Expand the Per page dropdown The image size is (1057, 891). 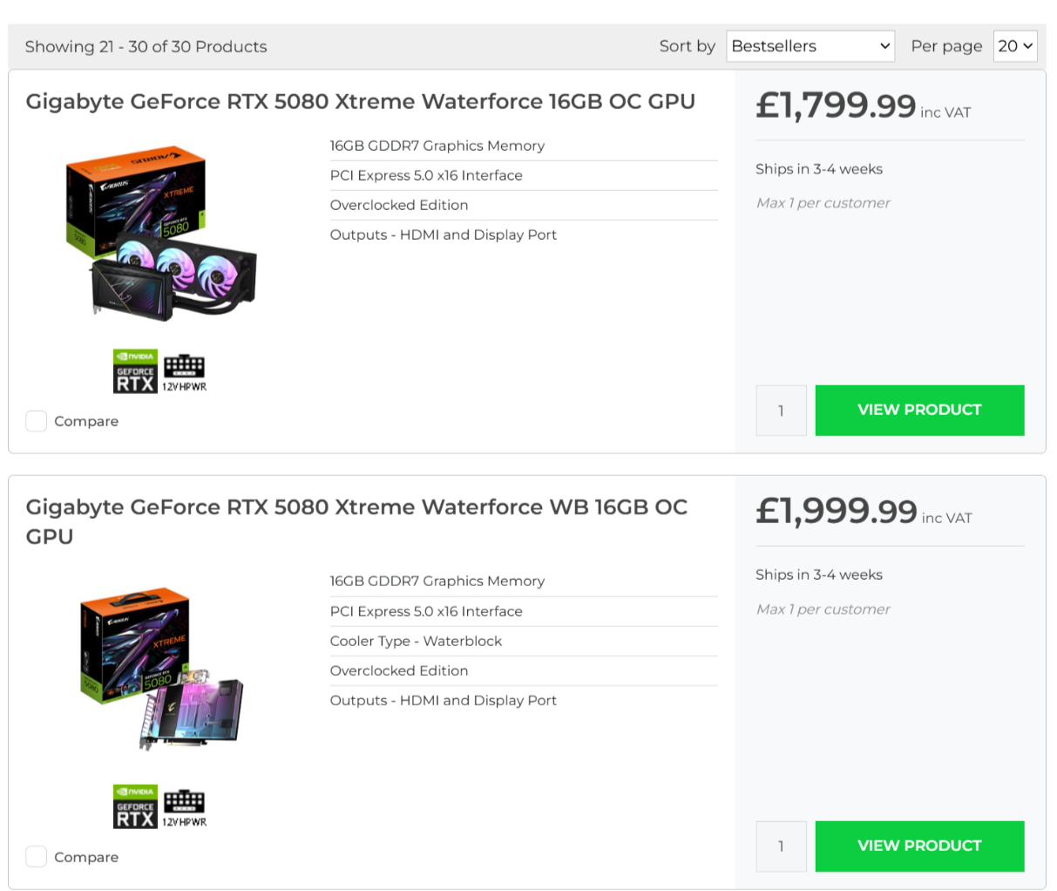pyautogui.click(x=1015, y=46)
